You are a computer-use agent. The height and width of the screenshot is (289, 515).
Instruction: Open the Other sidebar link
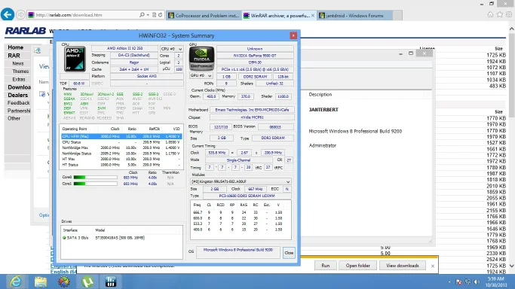click(14, 118)
